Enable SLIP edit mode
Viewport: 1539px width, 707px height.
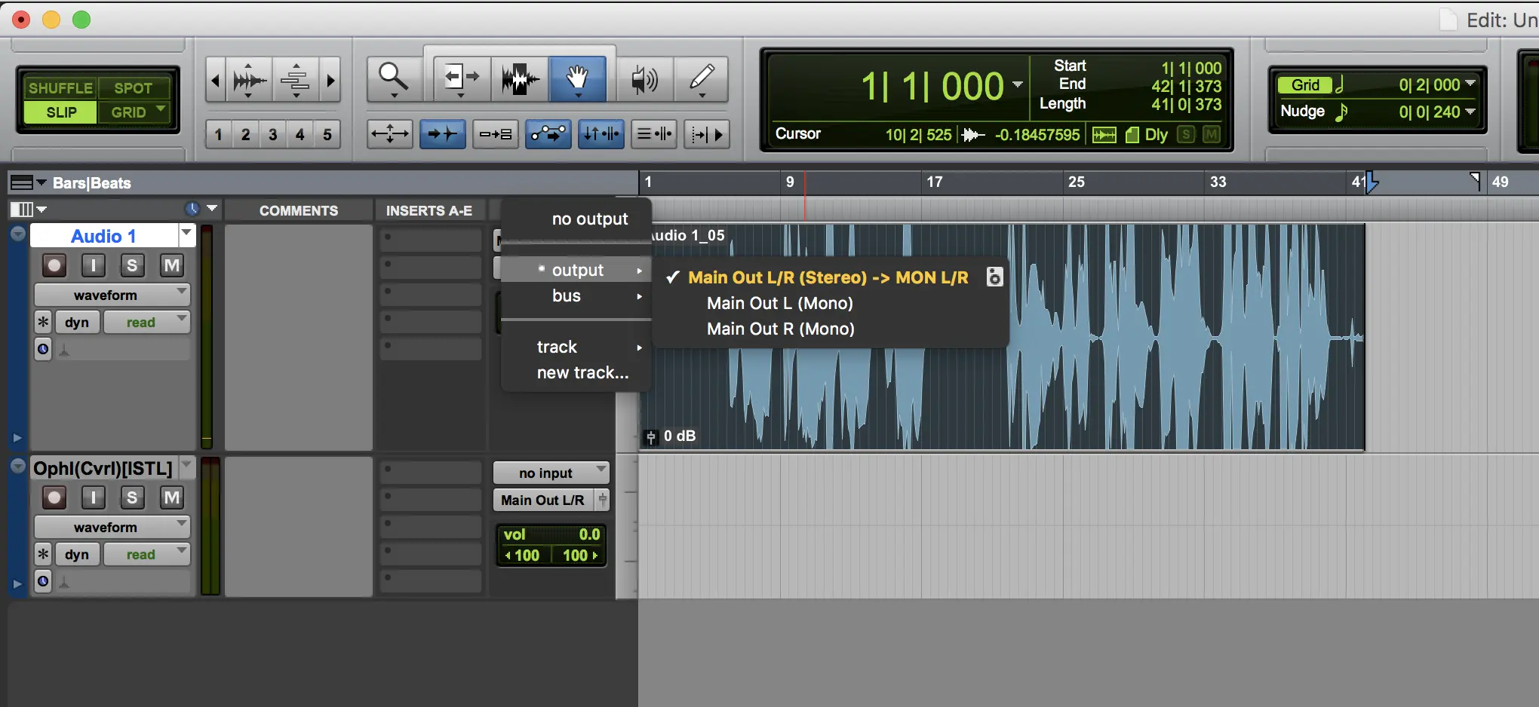[x=60, y=112]
